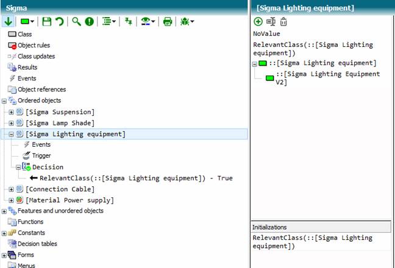395x268 pixels.
Task: Click the green down arrow toolbar icon
Action: click(8, 21)
